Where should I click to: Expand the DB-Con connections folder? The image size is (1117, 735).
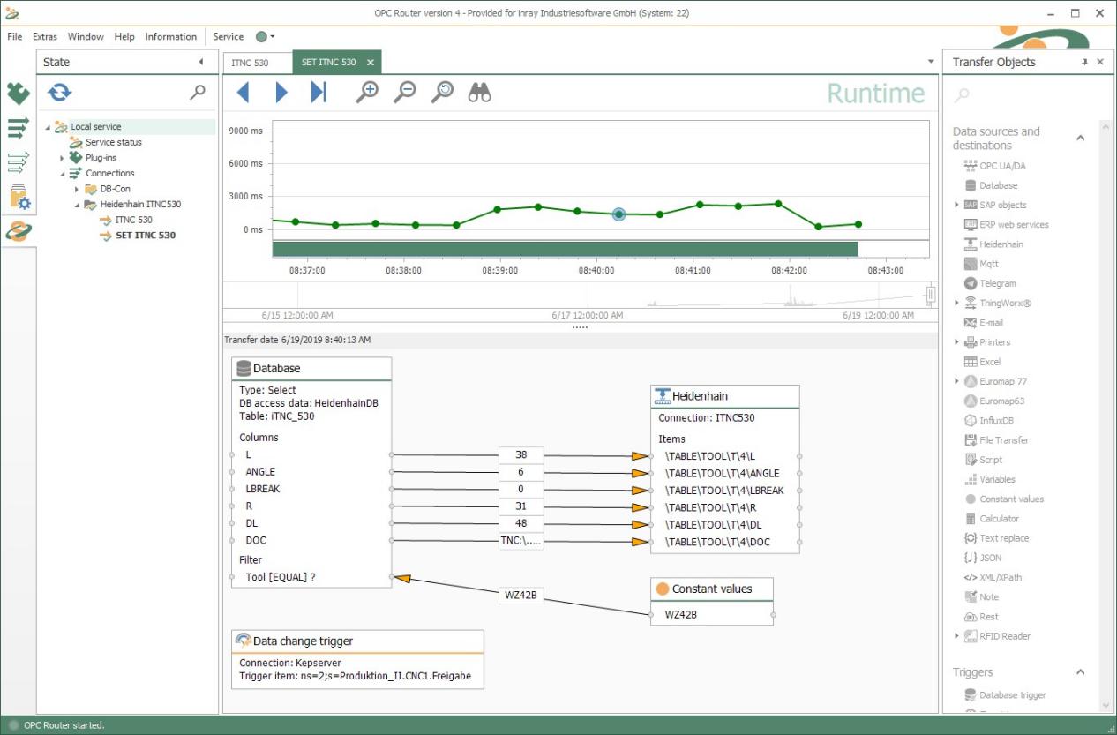click(x=77, y=188)
